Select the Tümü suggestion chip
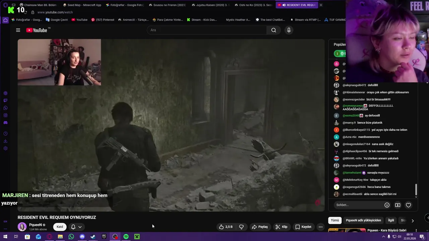This screenshot has width=429, height=241. (335, 220)
